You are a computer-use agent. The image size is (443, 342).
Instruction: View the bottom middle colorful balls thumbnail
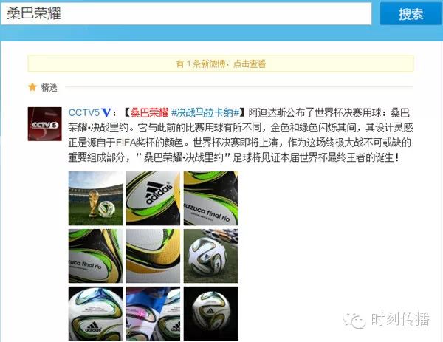[153, 314]
